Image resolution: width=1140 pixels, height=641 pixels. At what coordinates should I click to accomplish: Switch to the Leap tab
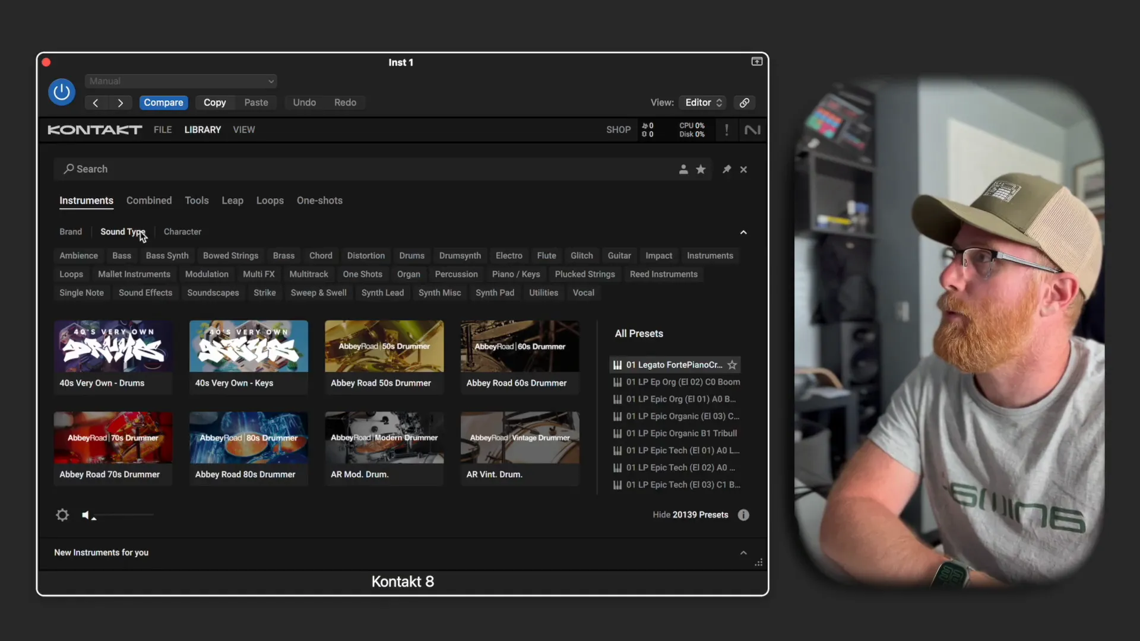232,201
